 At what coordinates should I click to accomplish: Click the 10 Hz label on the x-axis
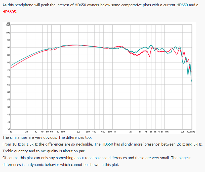11,132
